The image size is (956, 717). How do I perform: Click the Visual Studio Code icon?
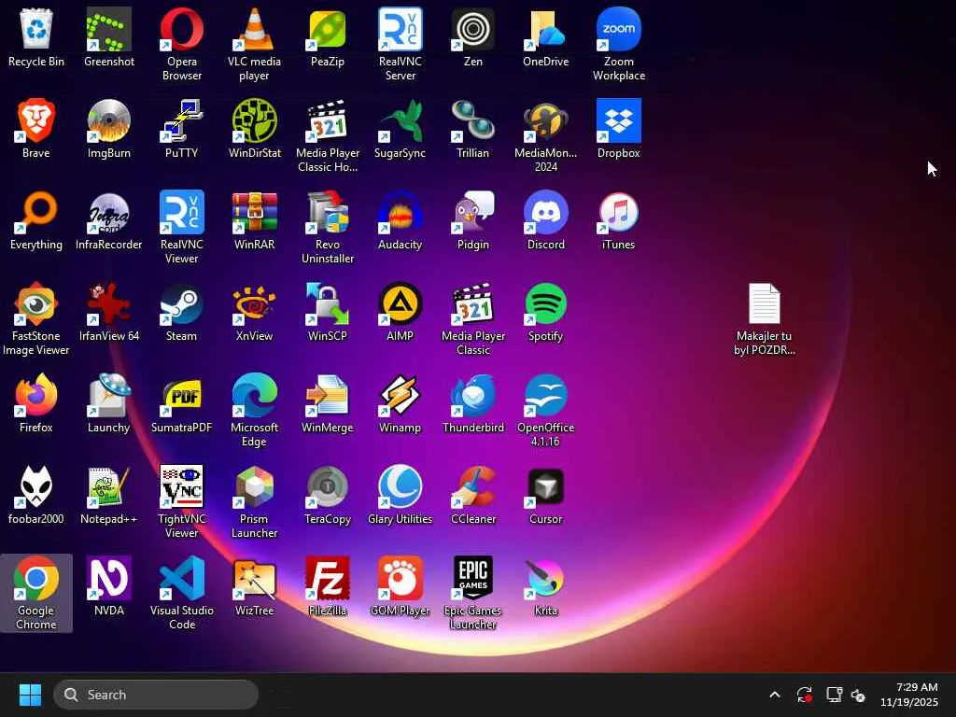(x=181, y=580)
